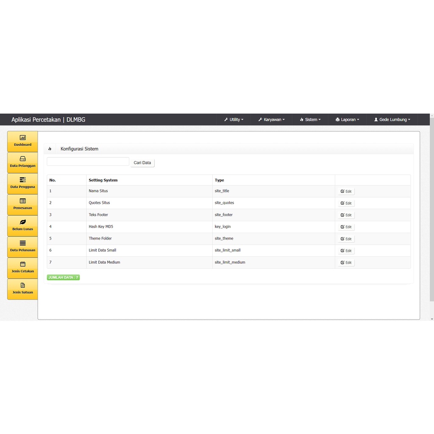The width and height of the screenshot is (434, 434).
Task: Select the 'Limit Data Medium' cell
Action: pos(149,262)
